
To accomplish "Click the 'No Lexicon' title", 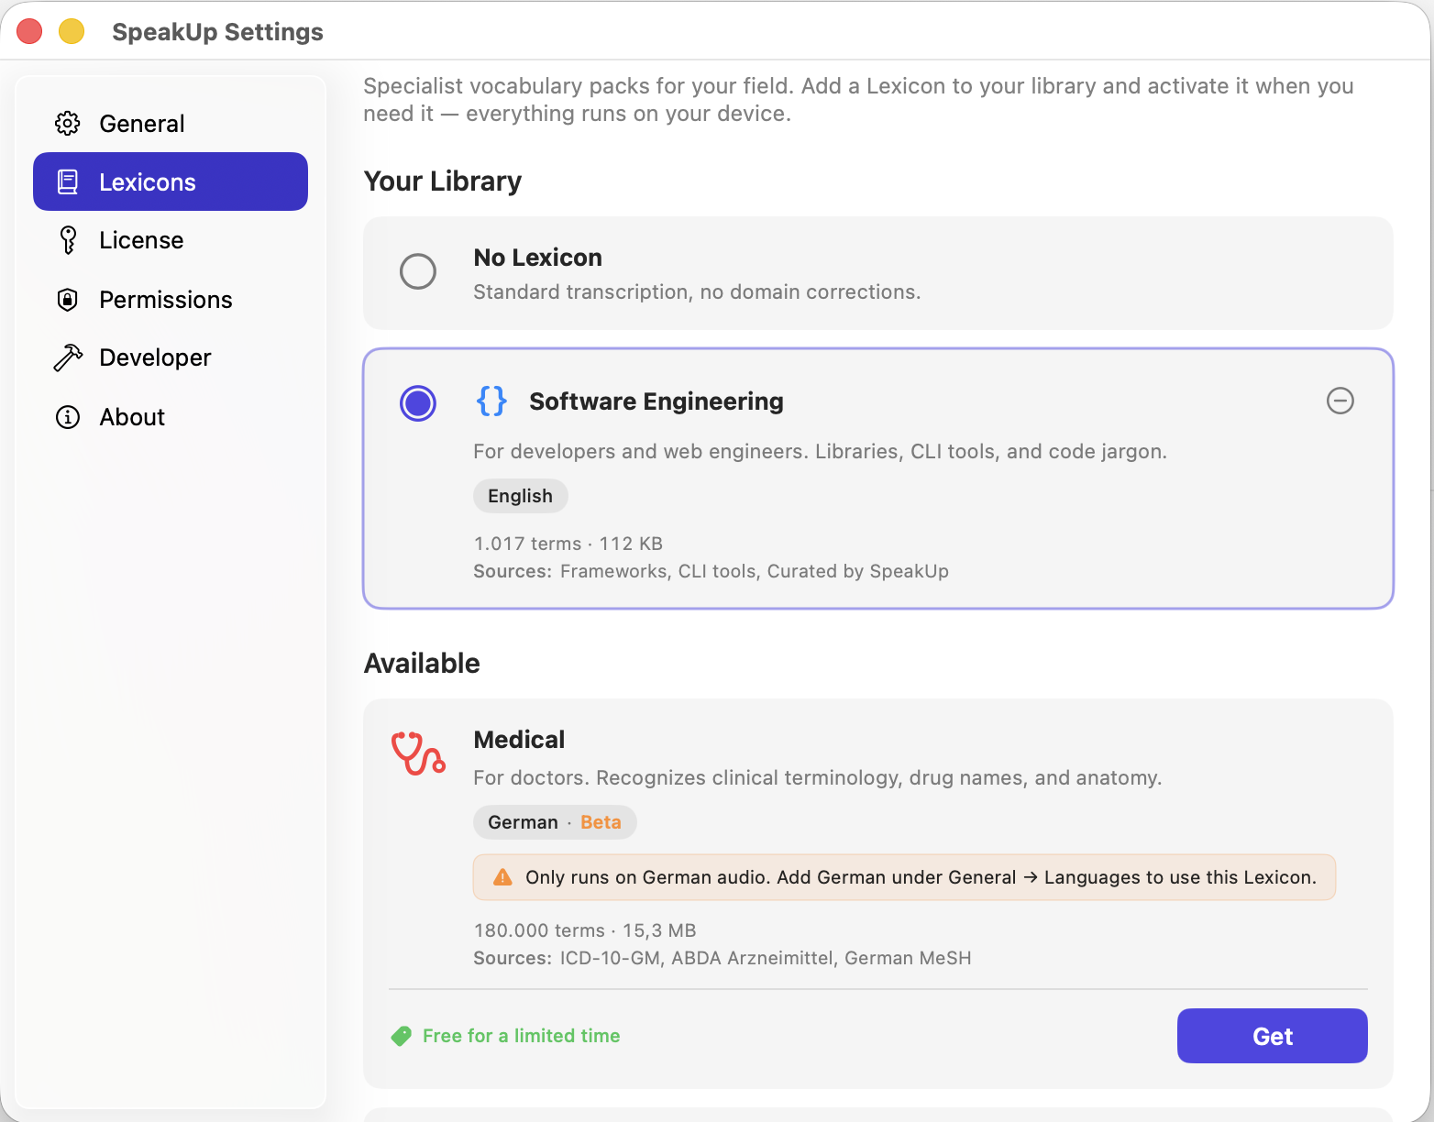I will 538,258.
